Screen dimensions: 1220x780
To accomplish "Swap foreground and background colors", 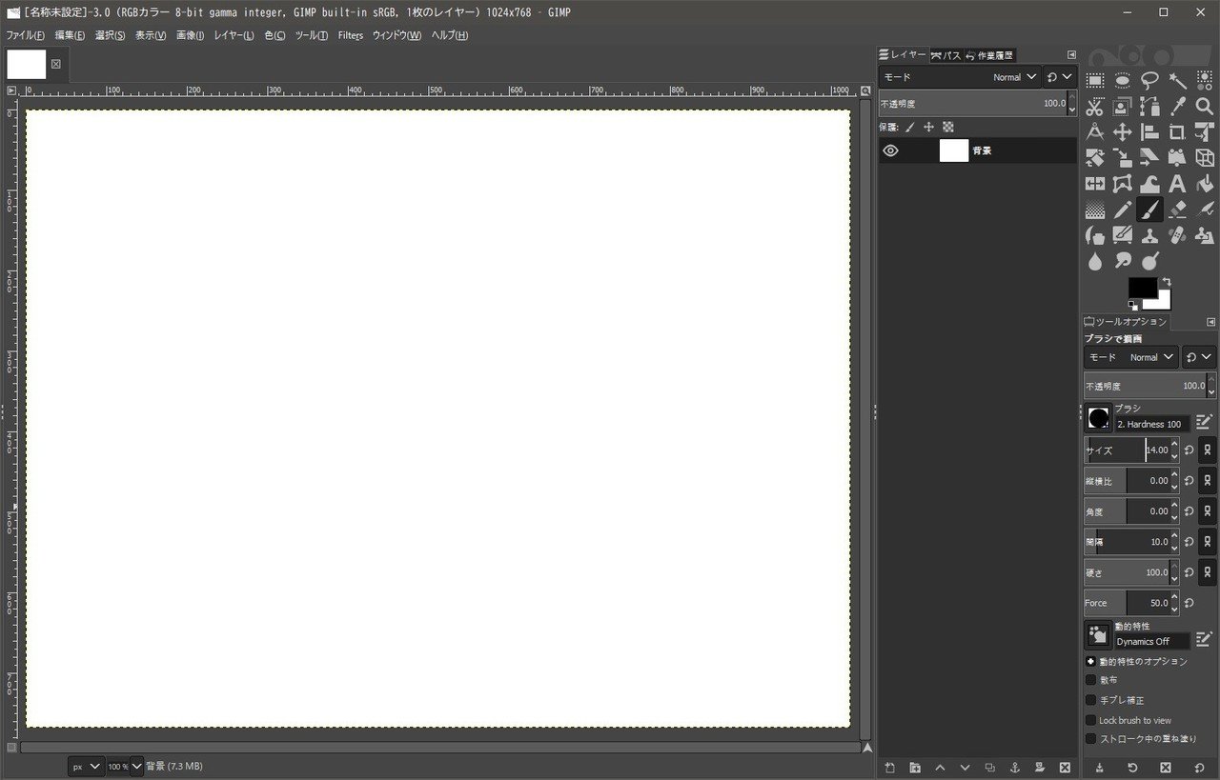I will (x=1167, y=282).
